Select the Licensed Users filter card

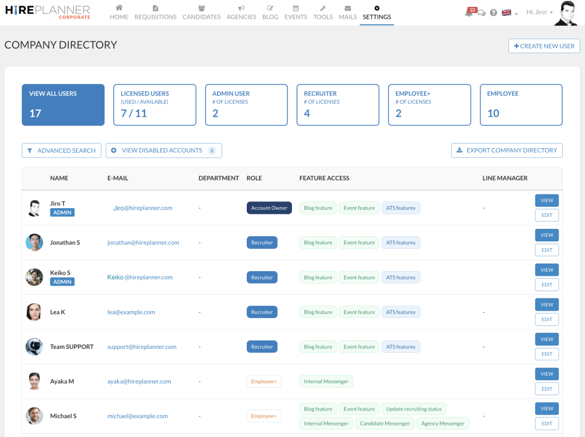point(154,105)
